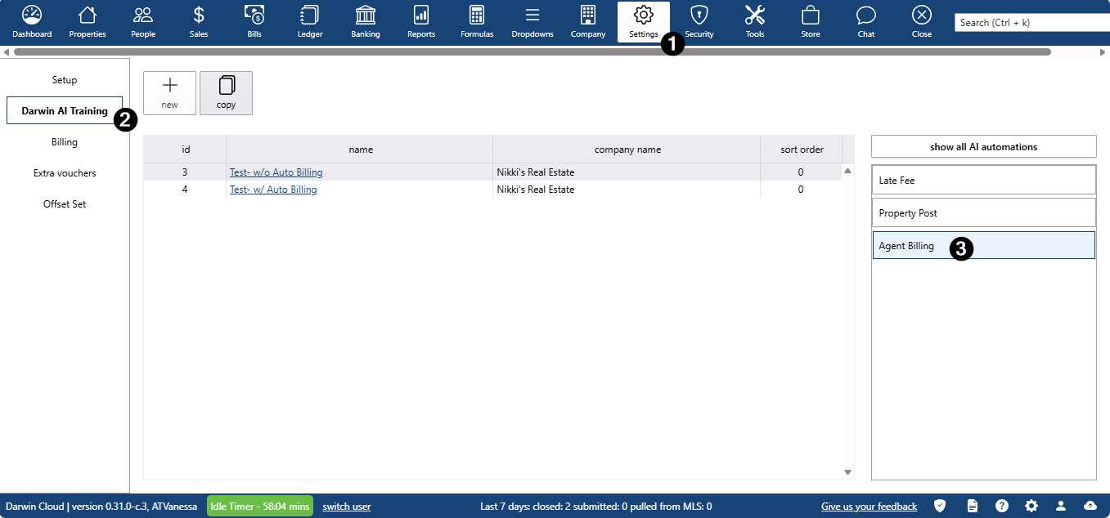The height and width of the screenshot is (518, 1110).
Task: Click the help question mark icon
Action: 1001,506
